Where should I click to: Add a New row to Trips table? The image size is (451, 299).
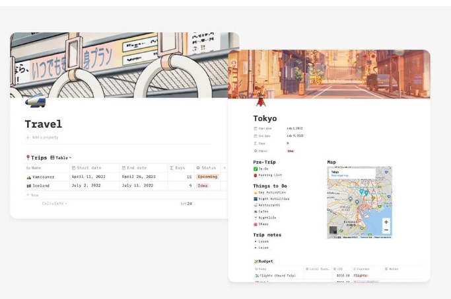point(32,195)
